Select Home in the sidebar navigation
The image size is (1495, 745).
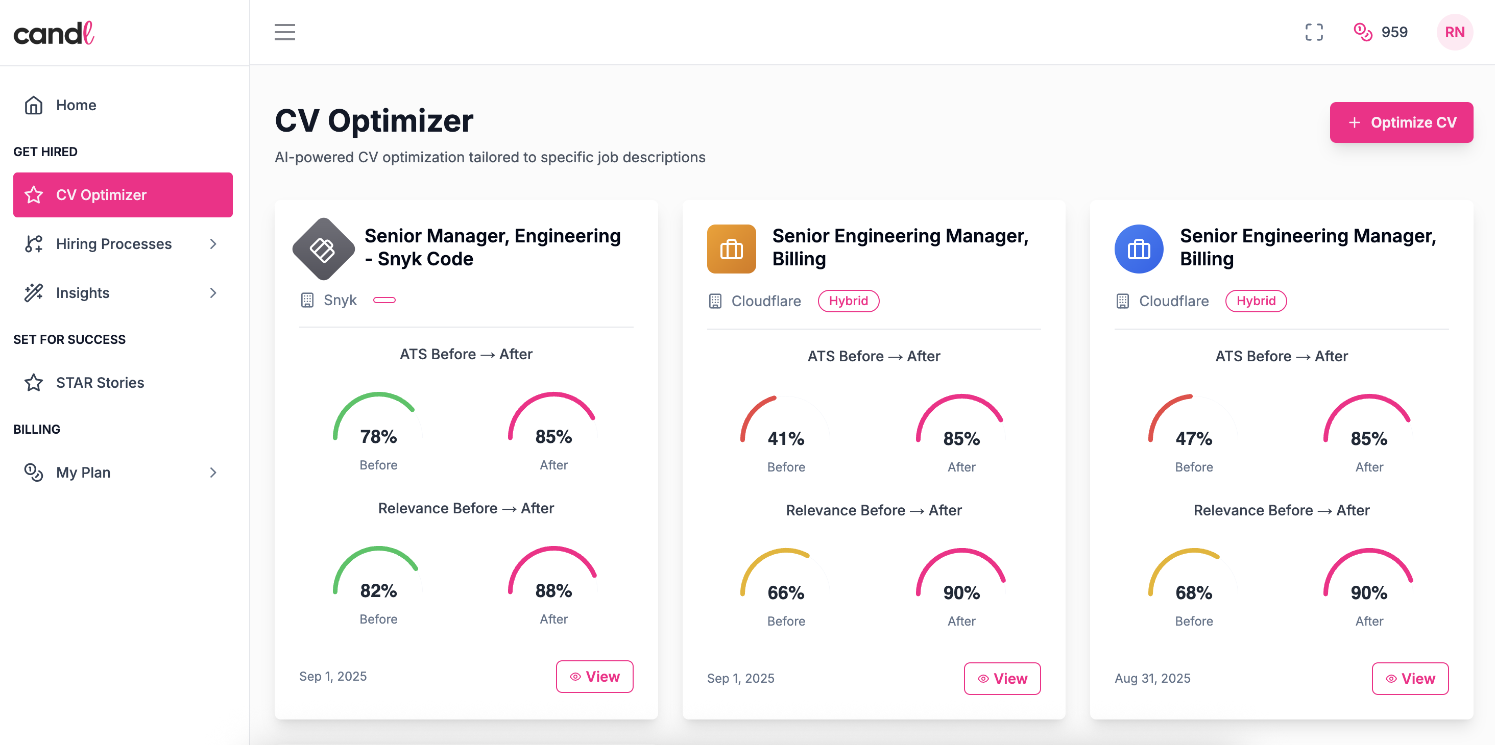coord(76,105)
